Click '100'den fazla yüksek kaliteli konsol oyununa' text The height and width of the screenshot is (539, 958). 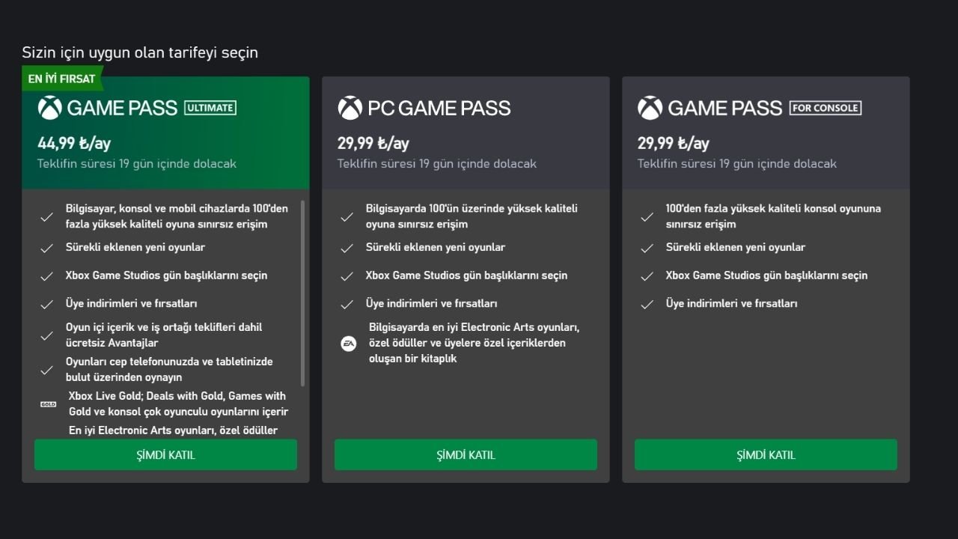pyautogui.click(x=773, y=216)
